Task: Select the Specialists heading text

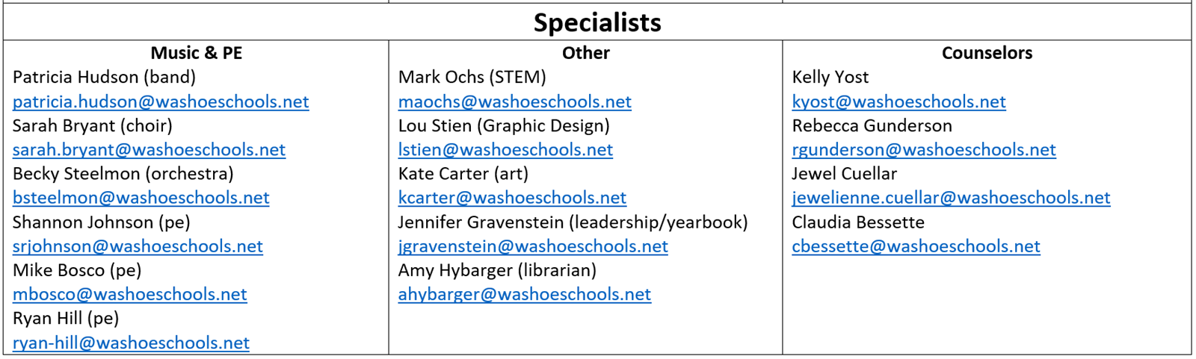Action: coord(597,22)
